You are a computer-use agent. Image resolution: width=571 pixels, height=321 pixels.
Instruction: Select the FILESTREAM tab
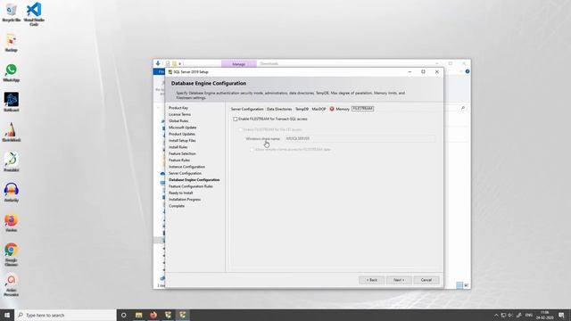[x=363, y=109]
